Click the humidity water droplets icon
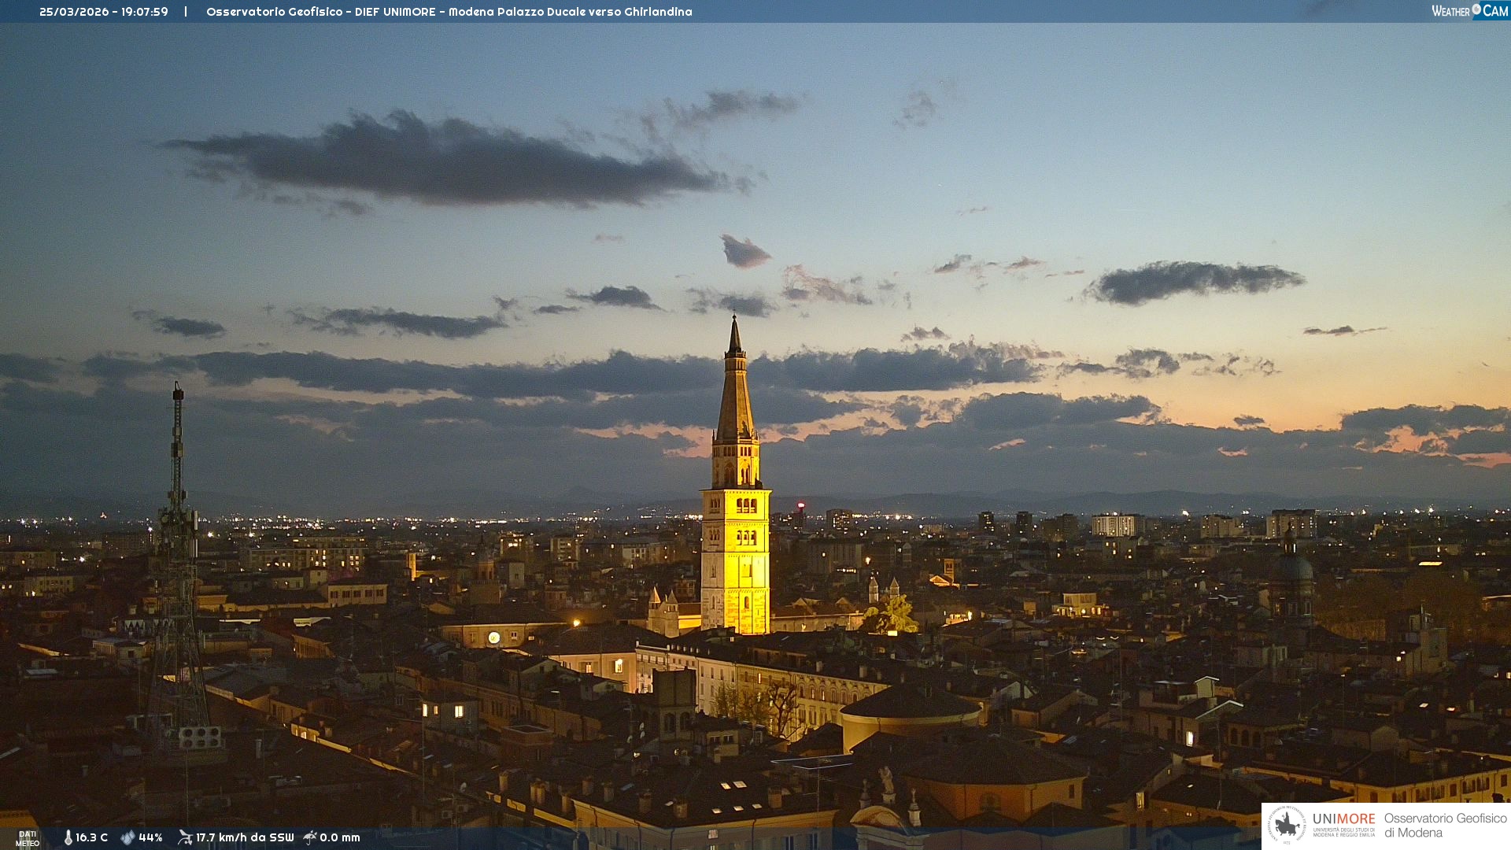 [x=127, y=837]
